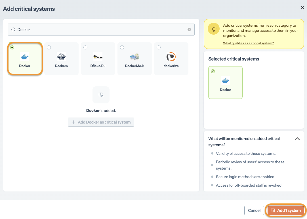Screen dimensions: 307x219
Task: Click the Cancel button
Action: pos(254,210)
